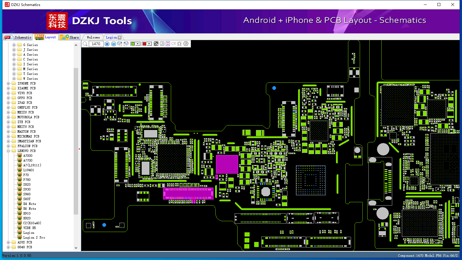Click the rotate-clockwise pages icon
Viewport: 462px width, 260px height.
(x=120, y=44)
